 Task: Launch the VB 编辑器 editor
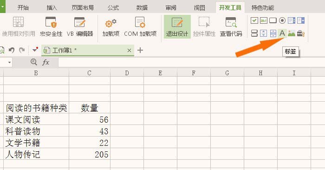click(80, 27)
